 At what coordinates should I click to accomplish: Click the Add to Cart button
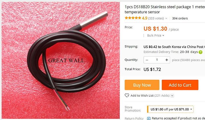pos(180,85)
